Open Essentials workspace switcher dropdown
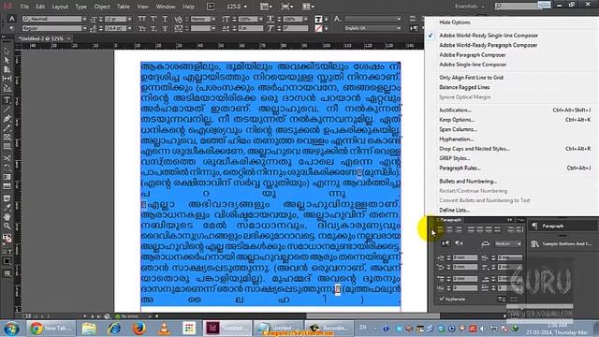This screenshot has height=337, width=599. [x=470, y=7]
